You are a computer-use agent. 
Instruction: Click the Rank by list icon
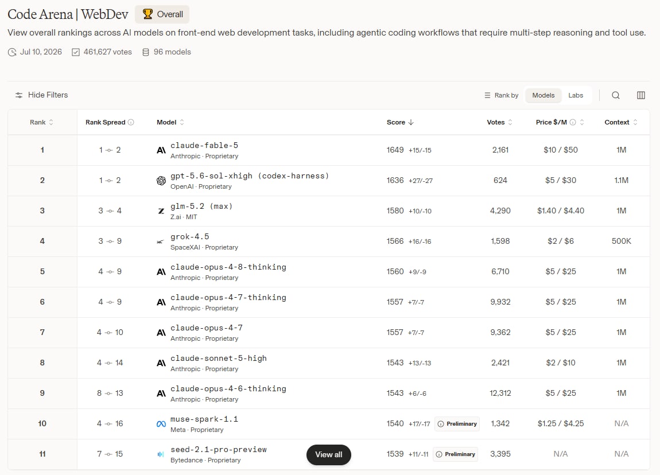pos(487,95)
